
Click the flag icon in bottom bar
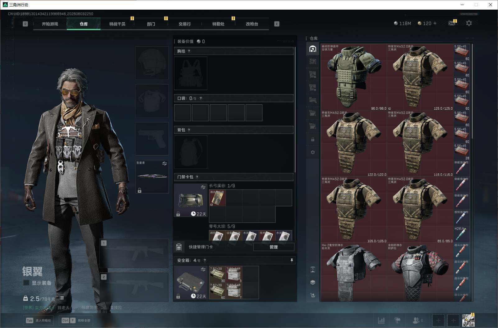[398, 320]
